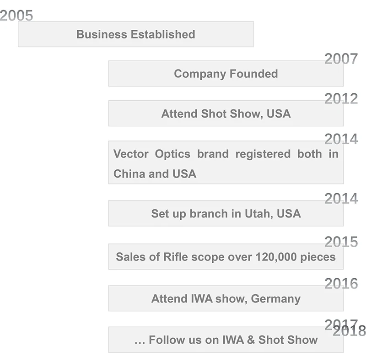The height and width of the screenshot is (363, 366).
Task: Select the Company Founded milestone box
Action: [x=226, y=74]
